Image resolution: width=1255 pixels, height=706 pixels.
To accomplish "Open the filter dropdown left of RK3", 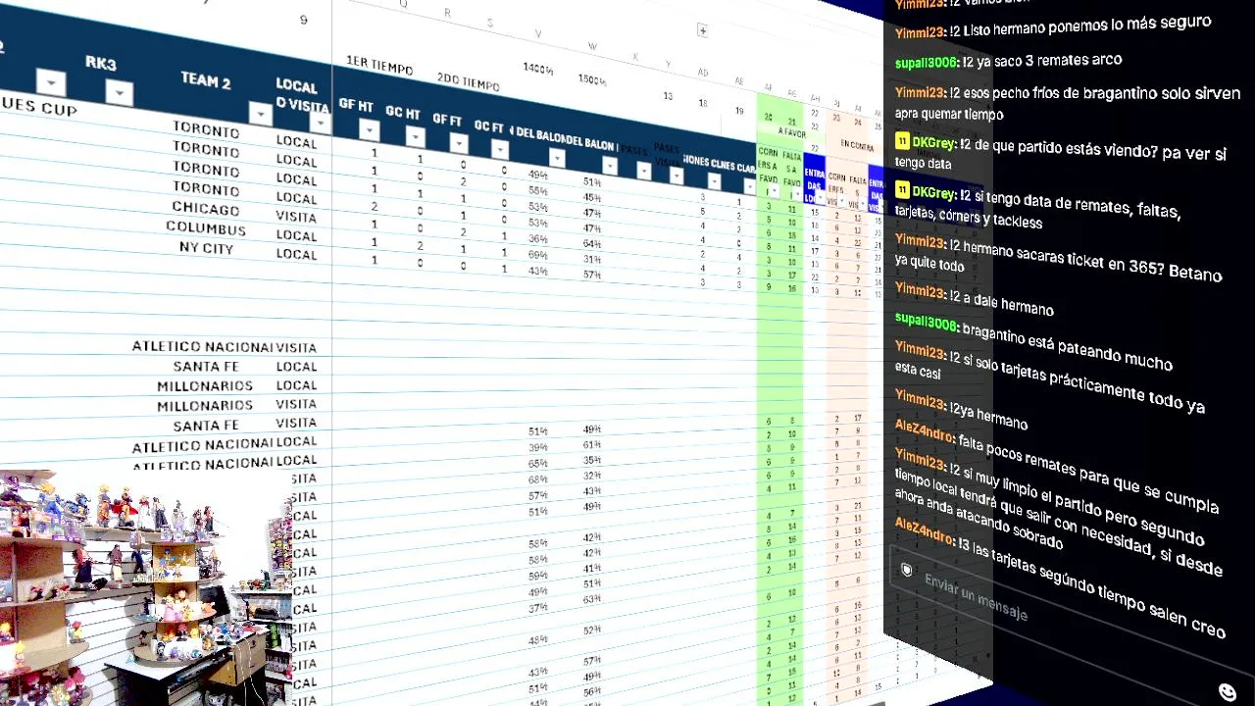I will coord(50,82).
